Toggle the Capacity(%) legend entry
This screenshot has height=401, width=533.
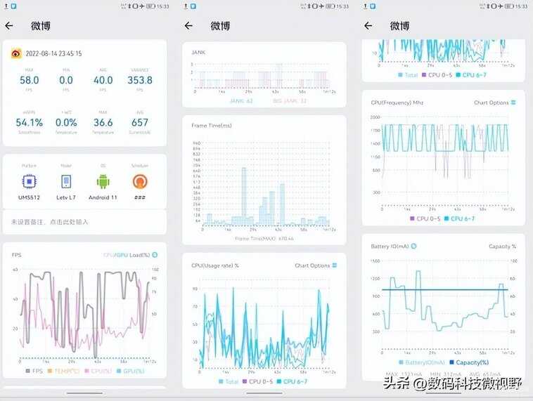point(470,362)
